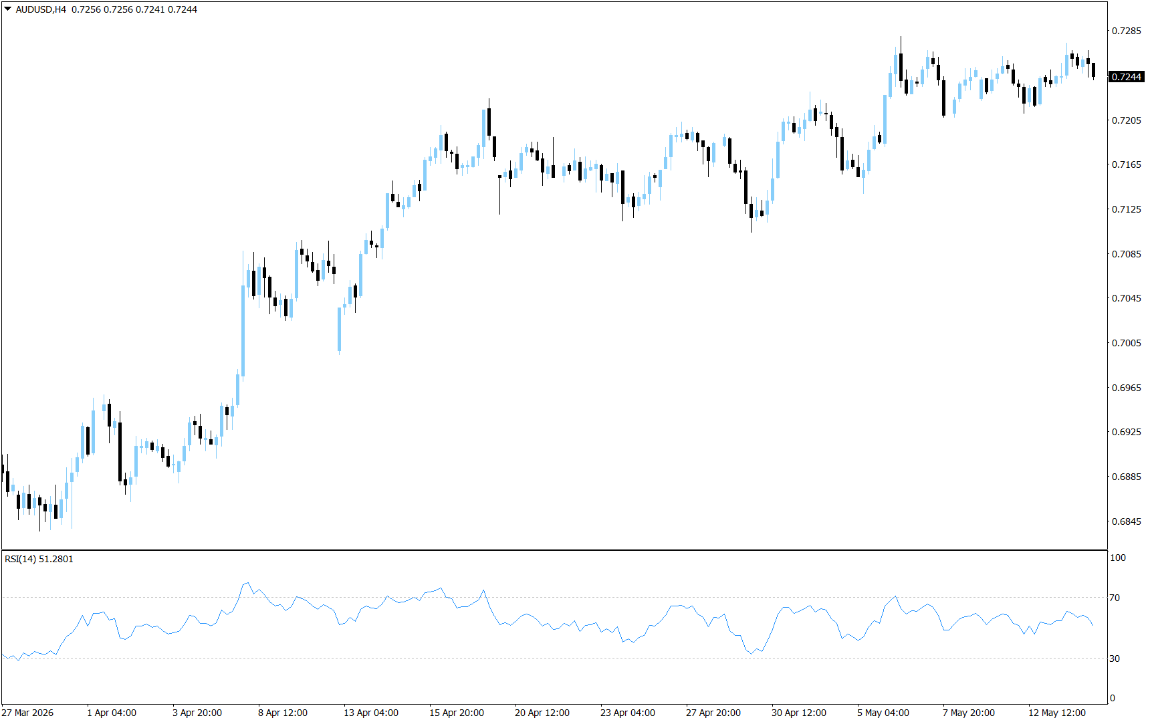Click the 0.7285 price scale label
The image size is (1150, 722).
[x=1127, y=31]
